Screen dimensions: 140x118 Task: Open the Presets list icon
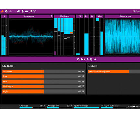[134, 11]
